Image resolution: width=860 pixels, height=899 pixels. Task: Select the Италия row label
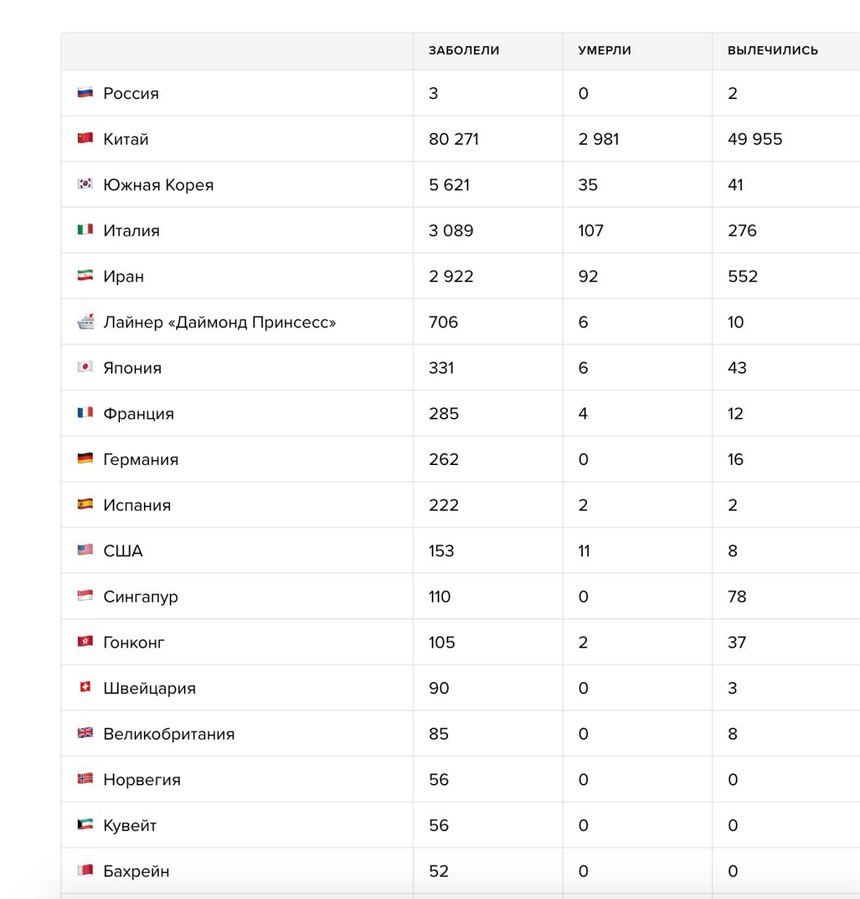131,230
